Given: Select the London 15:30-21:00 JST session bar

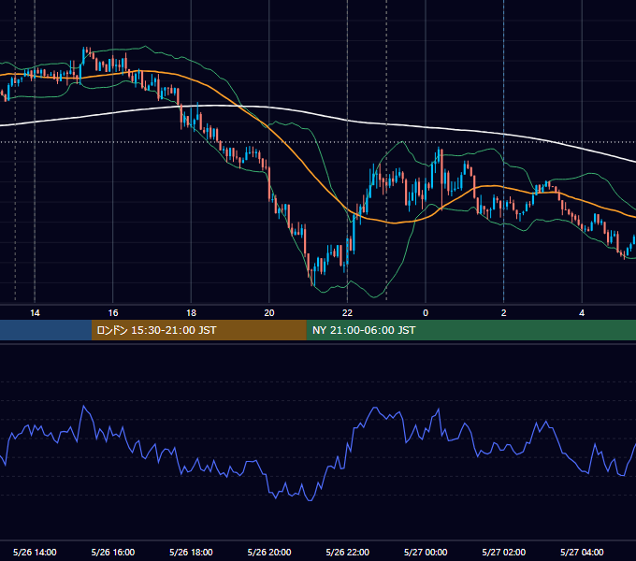Looking at the screenshot, I should pos(198,330).
